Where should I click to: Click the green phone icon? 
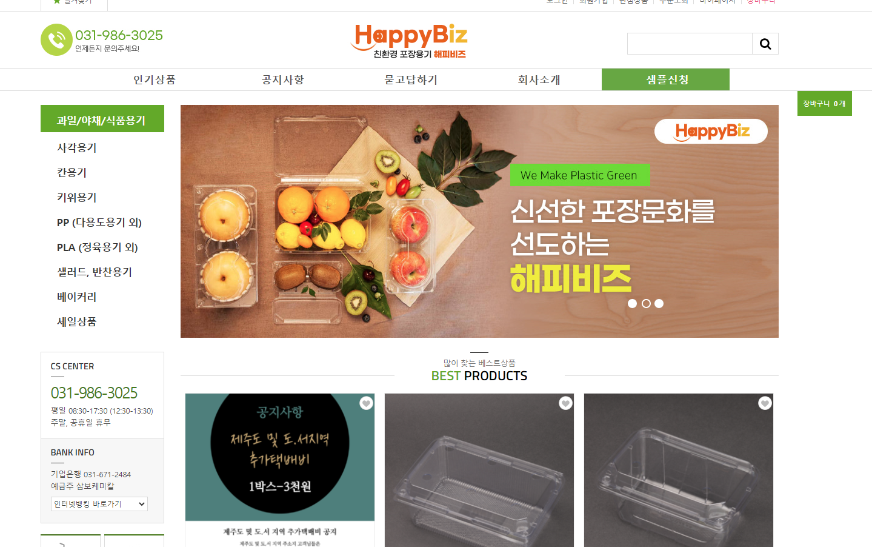point(56,39)
